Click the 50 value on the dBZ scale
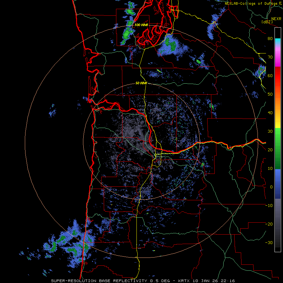This screenshot has width=283, height=283. tap(270, 94)
